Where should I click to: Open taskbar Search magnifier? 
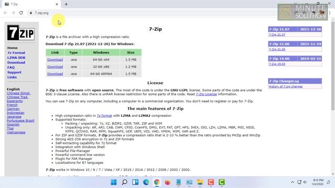(125, 182)
